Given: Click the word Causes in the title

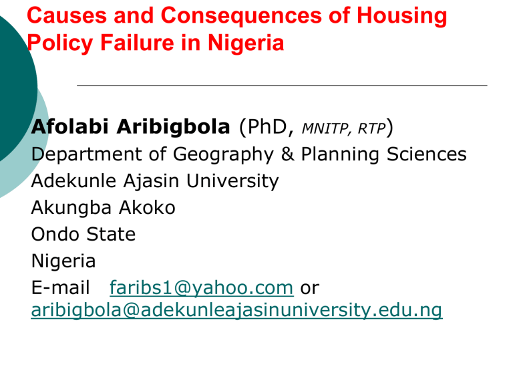Looking at the screenshot, I should pos(67,15).
